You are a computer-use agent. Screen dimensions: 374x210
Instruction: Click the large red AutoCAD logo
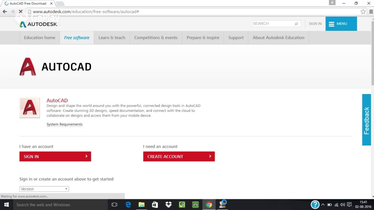pos(28,67)
